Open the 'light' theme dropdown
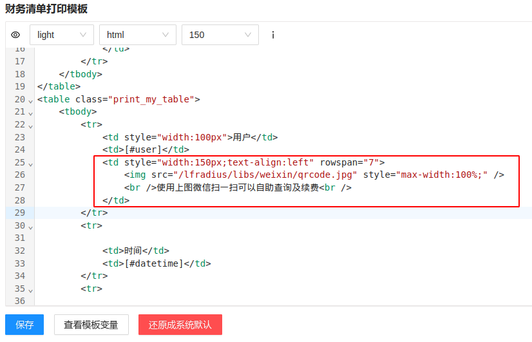 coord(62,35)
